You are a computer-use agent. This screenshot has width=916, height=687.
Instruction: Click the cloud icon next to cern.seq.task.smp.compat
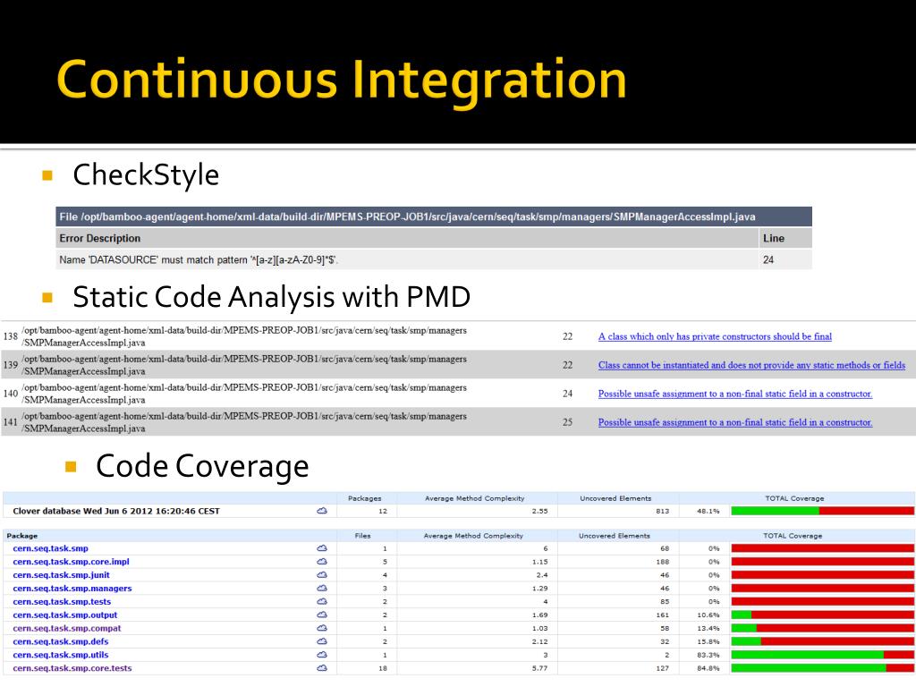click(322, 628)
